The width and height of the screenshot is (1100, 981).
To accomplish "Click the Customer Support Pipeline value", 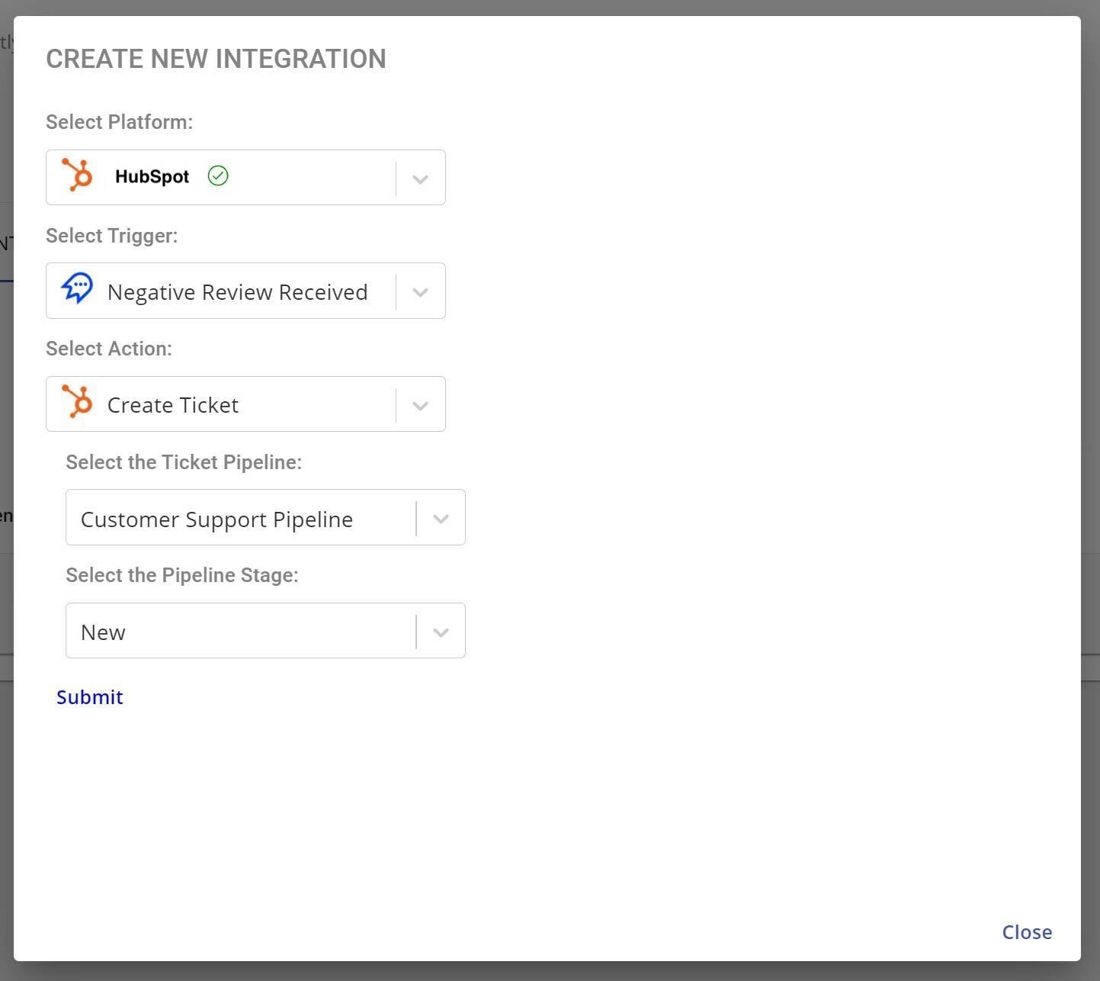I will (216, 519).
